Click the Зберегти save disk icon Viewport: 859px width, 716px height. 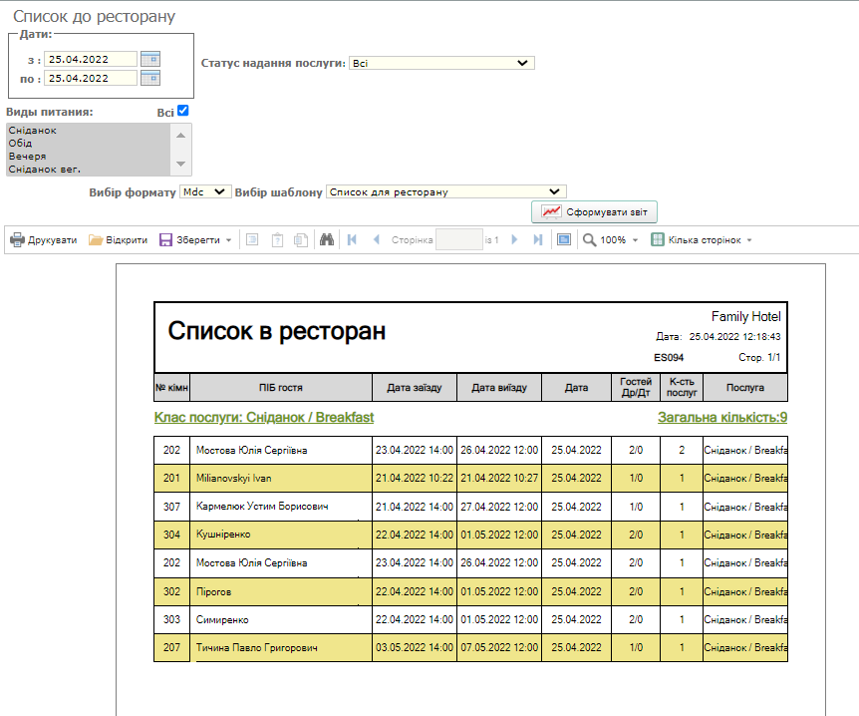[166, 240]
